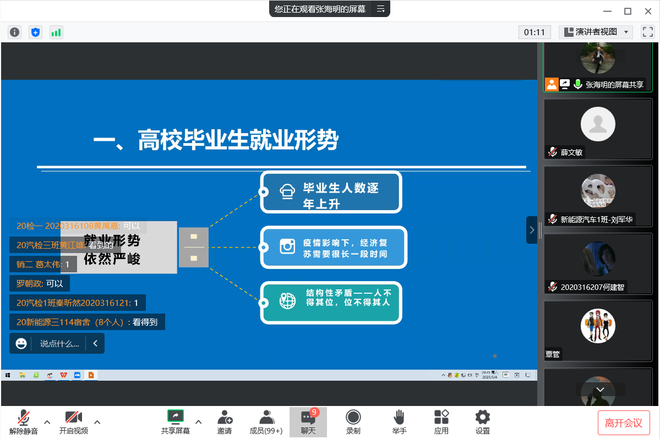
Task: Open 演讲者视图 view dropdown
Action: 596,32
